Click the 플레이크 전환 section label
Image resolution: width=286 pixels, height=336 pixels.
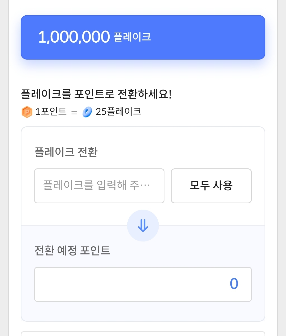66,152
